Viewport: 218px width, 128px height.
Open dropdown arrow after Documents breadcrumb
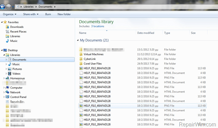[55, 7]
